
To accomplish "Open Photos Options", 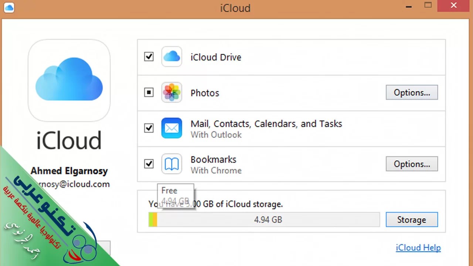I will pos(412,92).
